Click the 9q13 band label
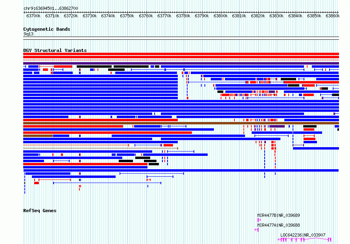The width and height of the screenshot is (350, 244). click(x=28, y=34)
